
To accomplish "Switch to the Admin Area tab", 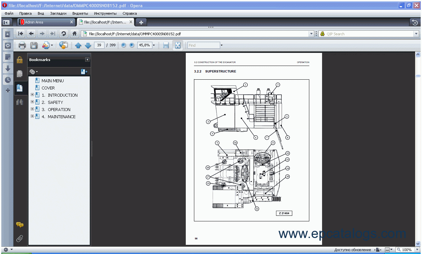I will [x=46, y=22].
